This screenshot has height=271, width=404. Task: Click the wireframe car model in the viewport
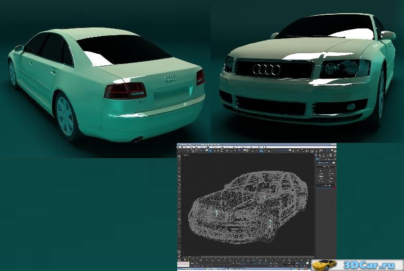click(248, 207)
